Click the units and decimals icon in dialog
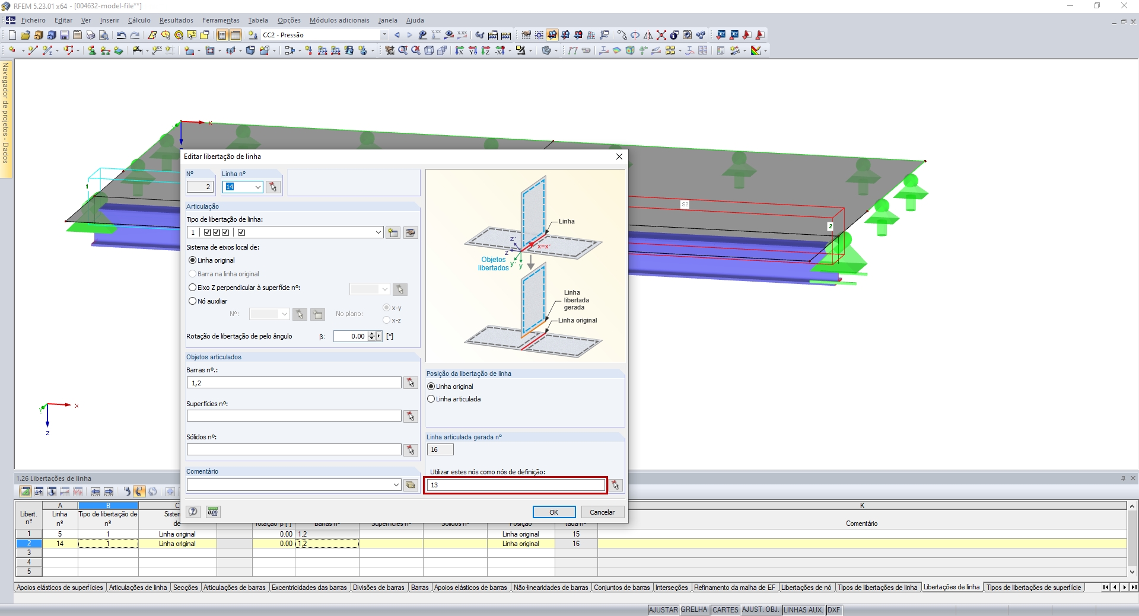The image size is (1139, 616). (213, 512)
